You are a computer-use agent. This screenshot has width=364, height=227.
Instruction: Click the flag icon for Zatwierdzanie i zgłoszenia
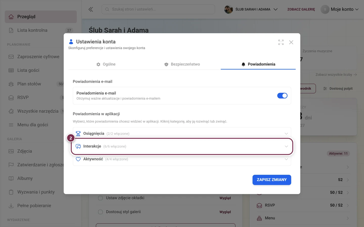click(11, 165)
